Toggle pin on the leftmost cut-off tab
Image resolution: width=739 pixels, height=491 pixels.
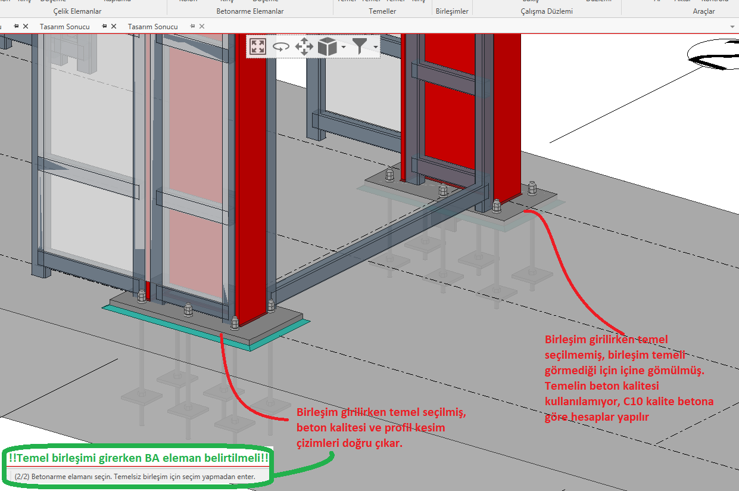16,26
